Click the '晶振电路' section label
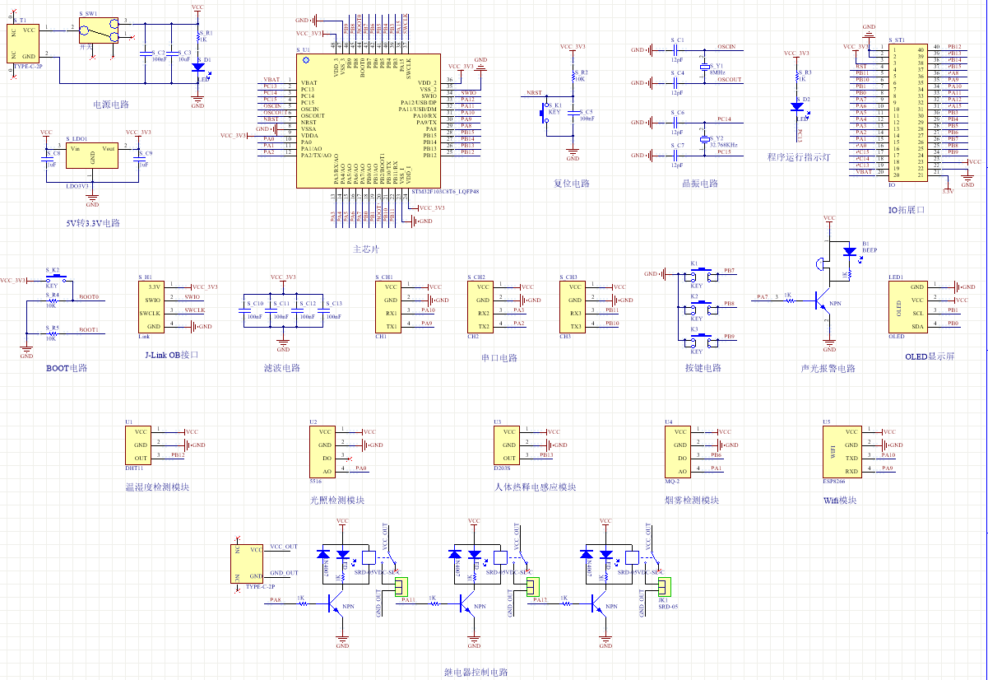 [701, 184]
